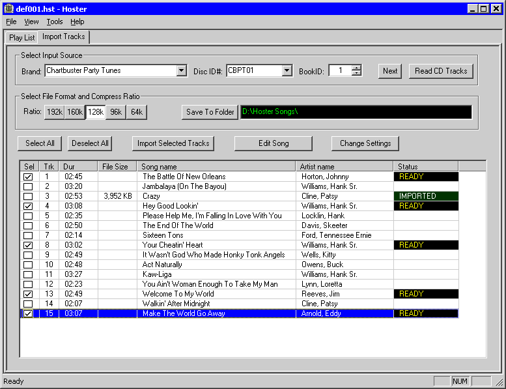The image size is (506, 389).
Task: Click Deselect All button
Action: [x=90, y=143]
